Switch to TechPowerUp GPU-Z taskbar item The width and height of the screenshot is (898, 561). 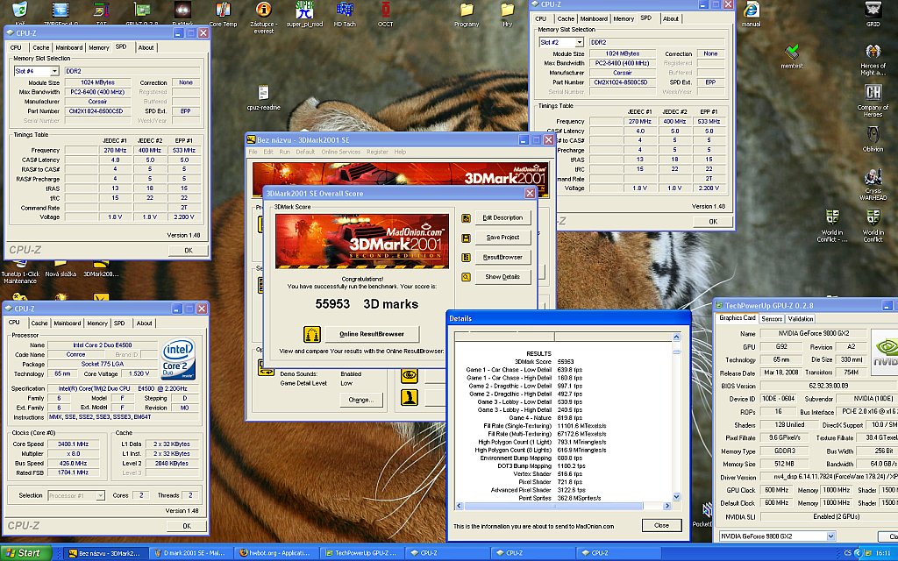(360, 553)
